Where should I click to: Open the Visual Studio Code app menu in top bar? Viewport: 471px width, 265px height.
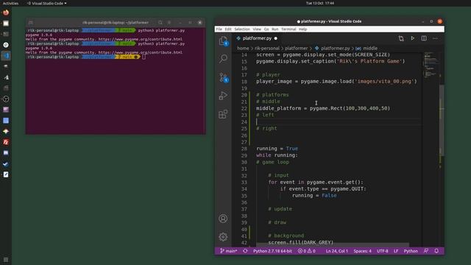pyautogui.click(x=46, y=3)
